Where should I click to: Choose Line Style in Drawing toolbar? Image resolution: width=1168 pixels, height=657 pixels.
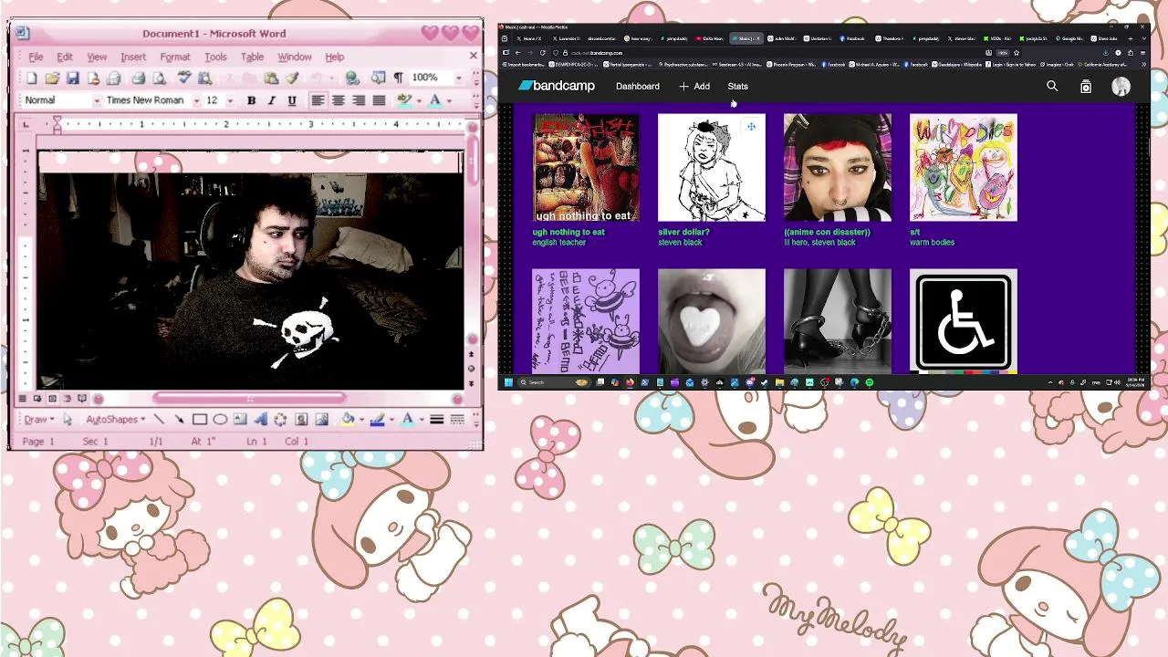coord(436,420)
